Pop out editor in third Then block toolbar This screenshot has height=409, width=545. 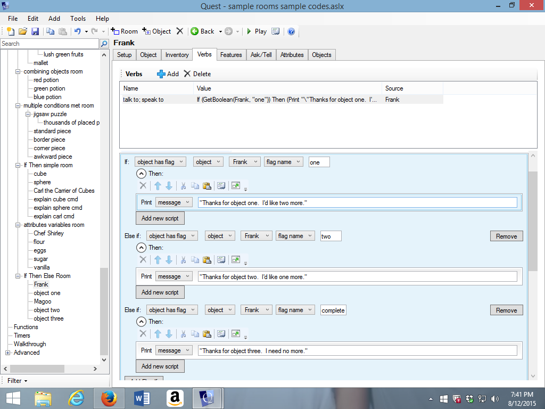click(x=236, y=333)
